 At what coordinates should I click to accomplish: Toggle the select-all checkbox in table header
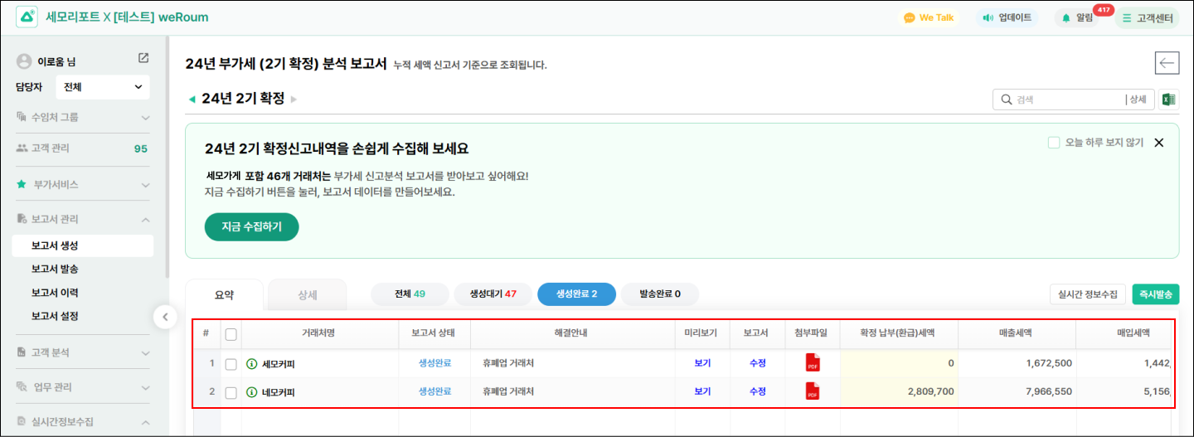[231, 333]
